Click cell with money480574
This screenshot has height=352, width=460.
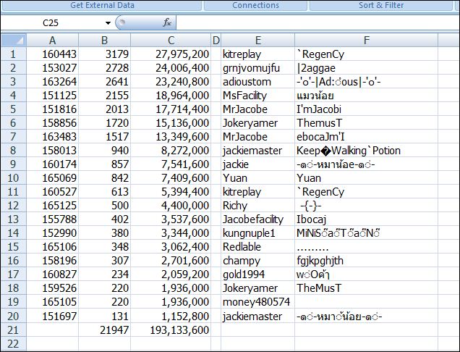tap(258, 302)
